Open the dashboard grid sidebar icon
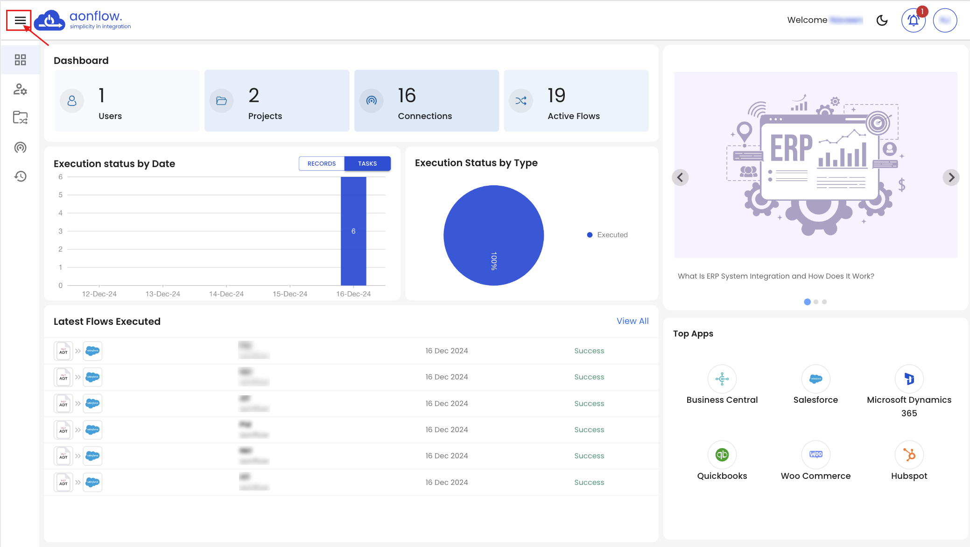Image resolution: width=970 pixels, height=547 pixels. pyautogui.click(x=20, y=60)
